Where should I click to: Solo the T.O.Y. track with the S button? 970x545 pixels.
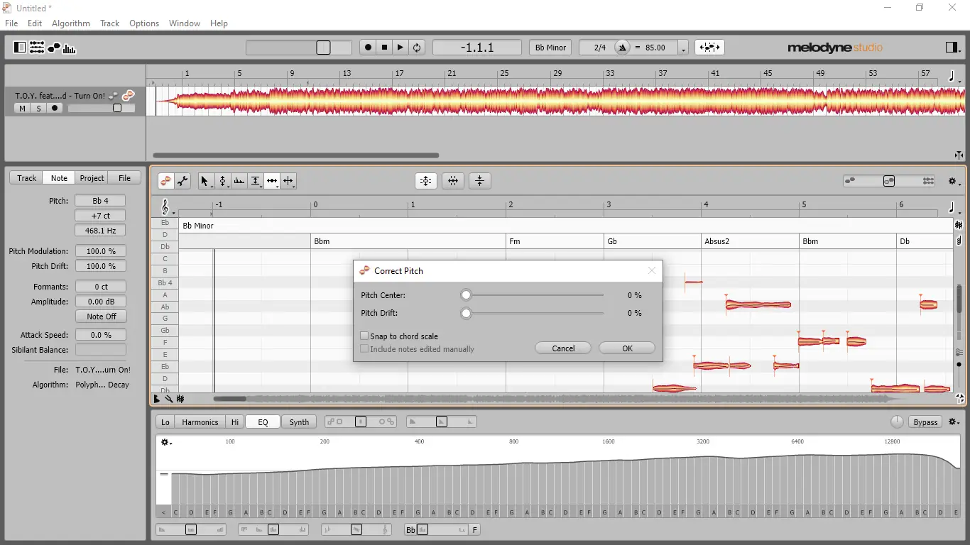pos(38,108)
